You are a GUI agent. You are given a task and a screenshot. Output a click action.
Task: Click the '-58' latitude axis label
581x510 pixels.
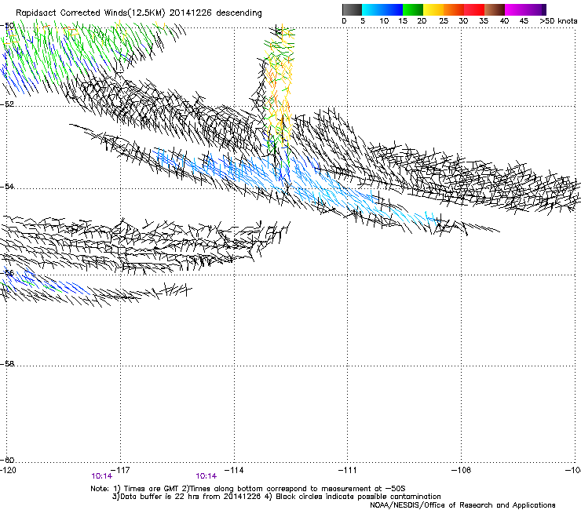[x=7, y=364]
